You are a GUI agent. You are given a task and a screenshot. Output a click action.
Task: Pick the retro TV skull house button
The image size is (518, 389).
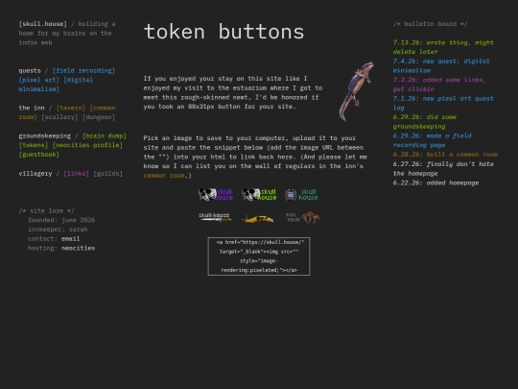(302, 194)
